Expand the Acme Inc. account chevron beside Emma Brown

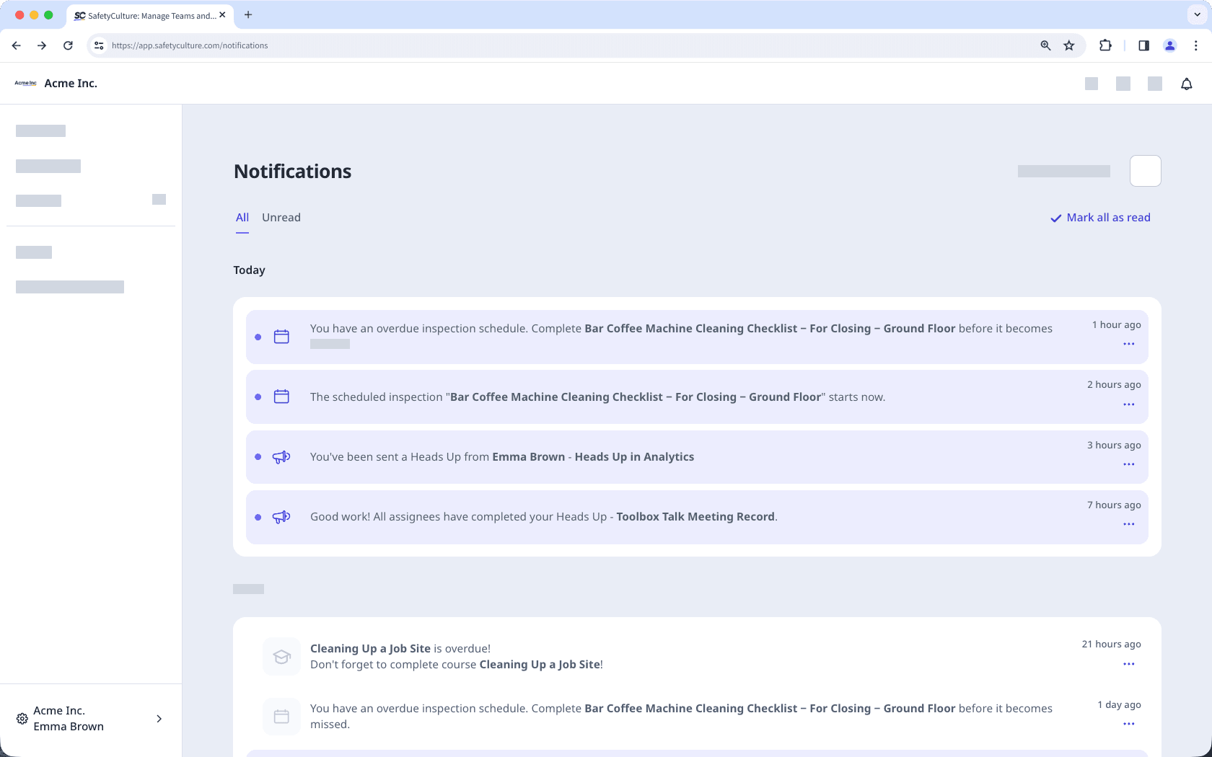click(159, 719)
